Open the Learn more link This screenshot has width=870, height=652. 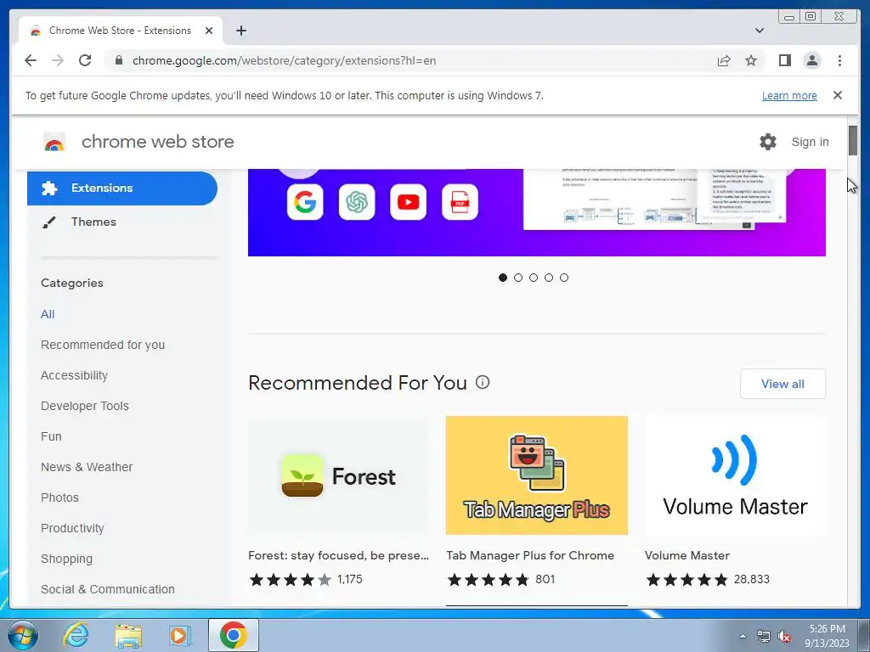[789, 95]
